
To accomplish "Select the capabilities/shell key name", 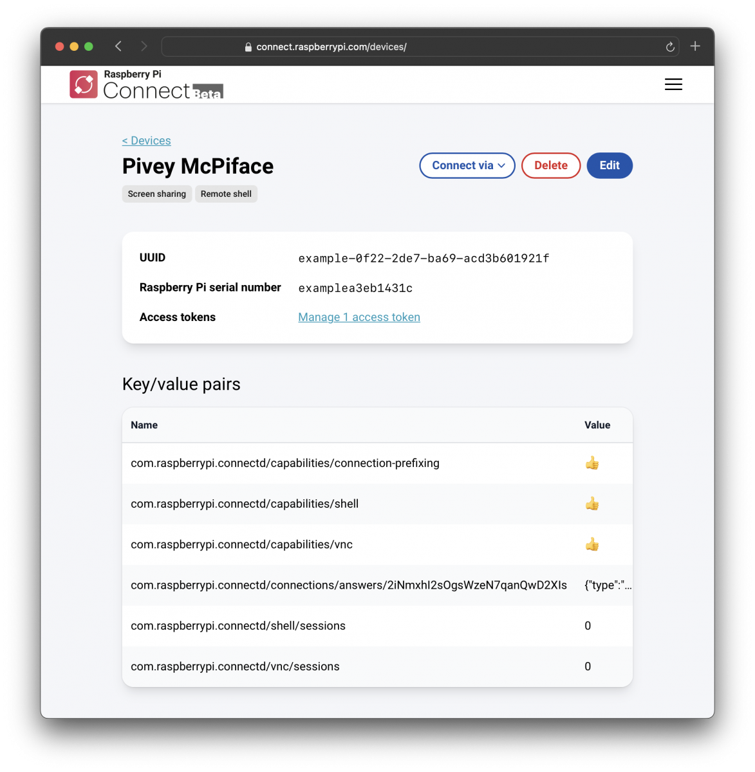I will [x=245, y=504].
